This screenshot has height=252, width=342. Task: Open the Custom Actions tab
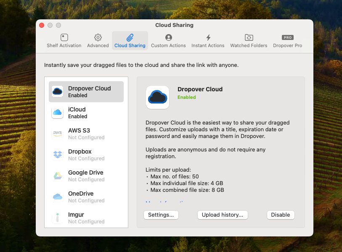tap(168, 41)
